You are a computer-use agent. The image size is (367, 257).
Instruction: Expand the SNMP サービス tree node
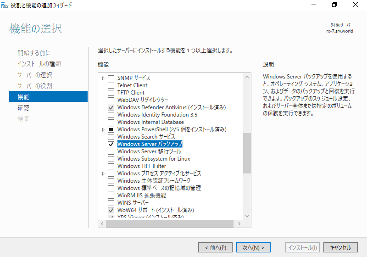click(x=103, y=78)
